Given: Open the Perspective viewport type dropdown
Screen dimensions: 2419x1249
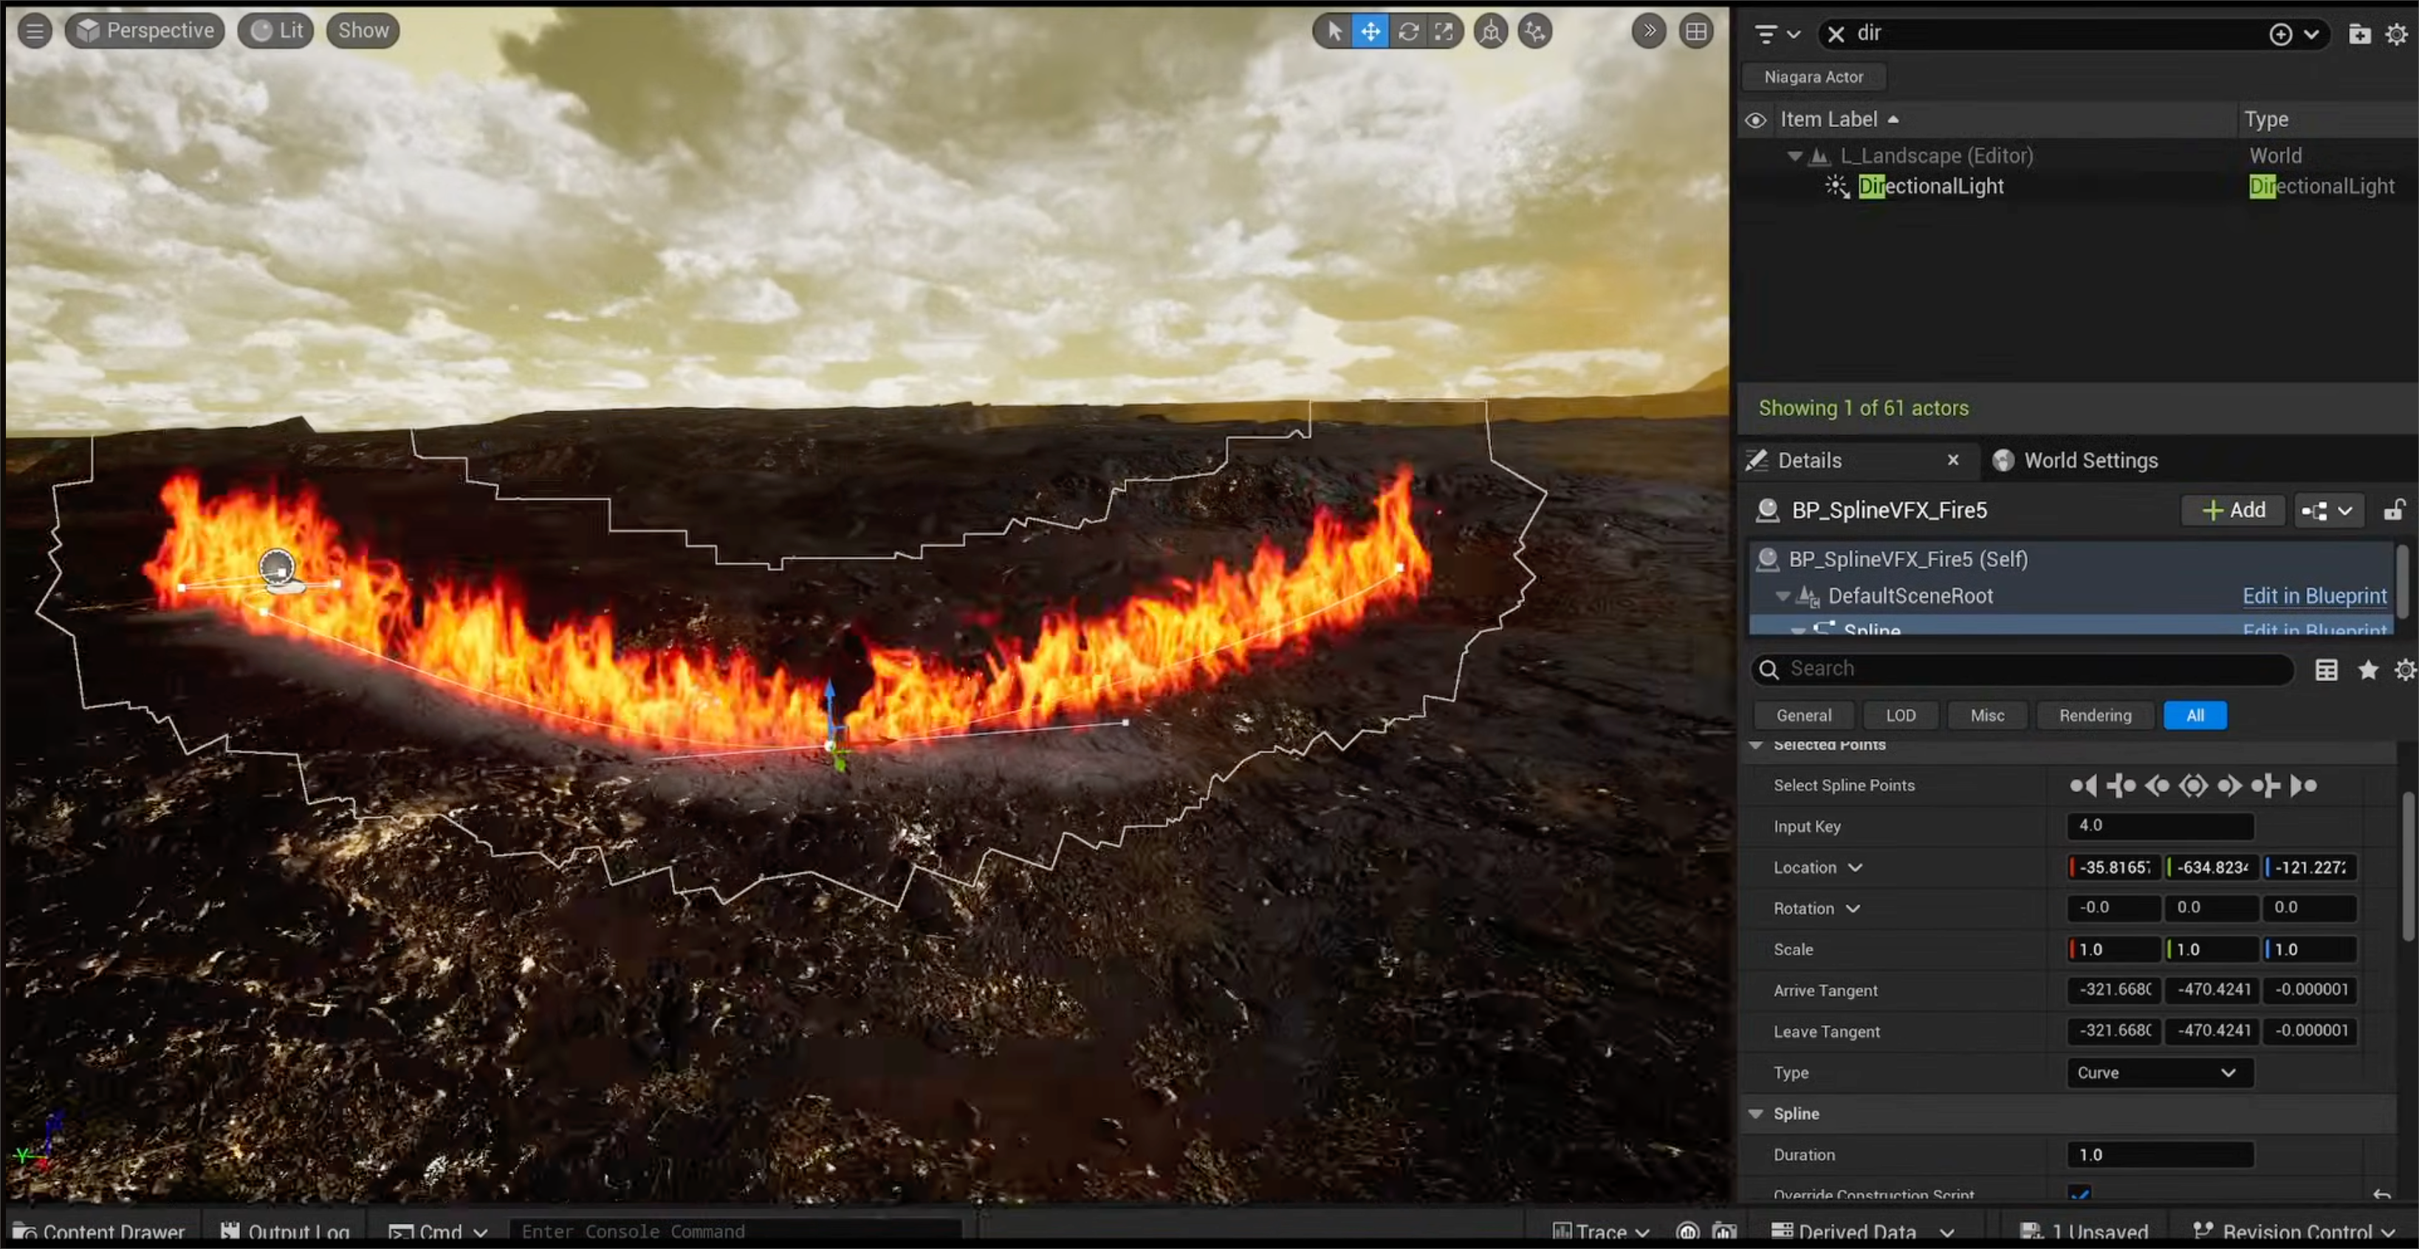Looking at the screenshot, I should click(145, 31).
